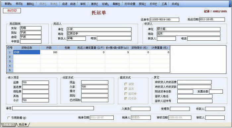
Task: Click the 过滤 filter button
Action: tap(105, 4)
